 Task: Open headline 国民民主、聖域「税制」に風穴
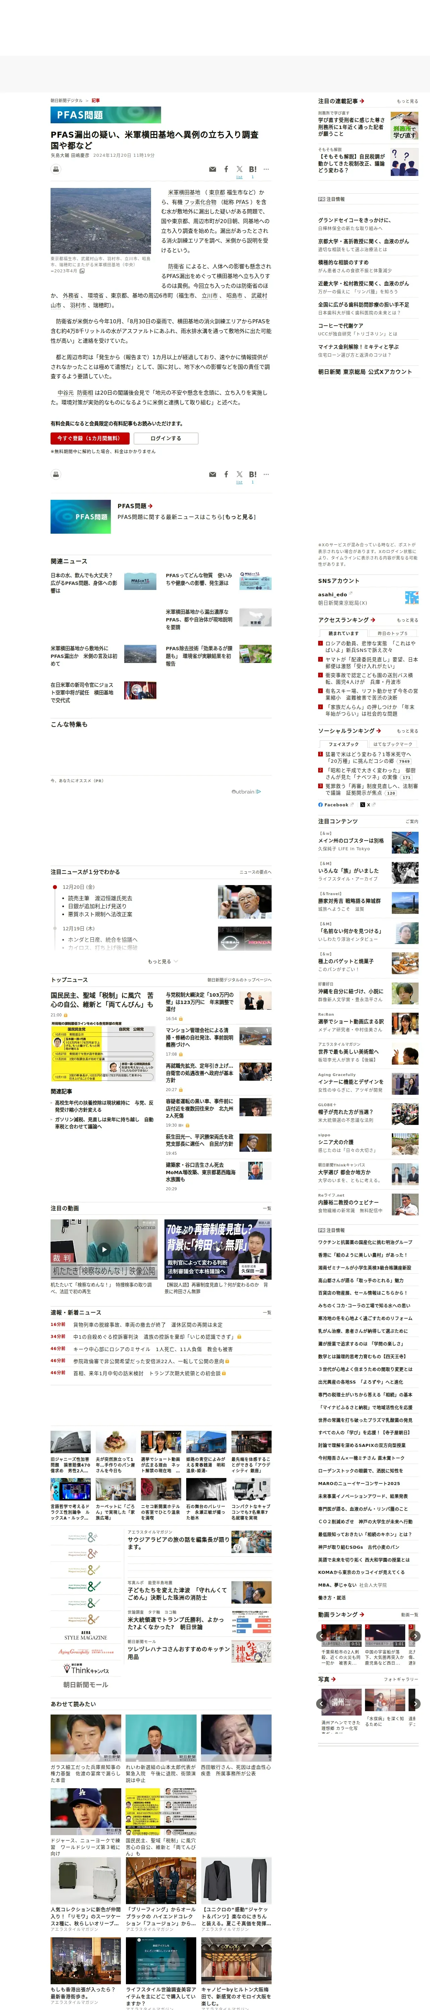coord(102,1000)
